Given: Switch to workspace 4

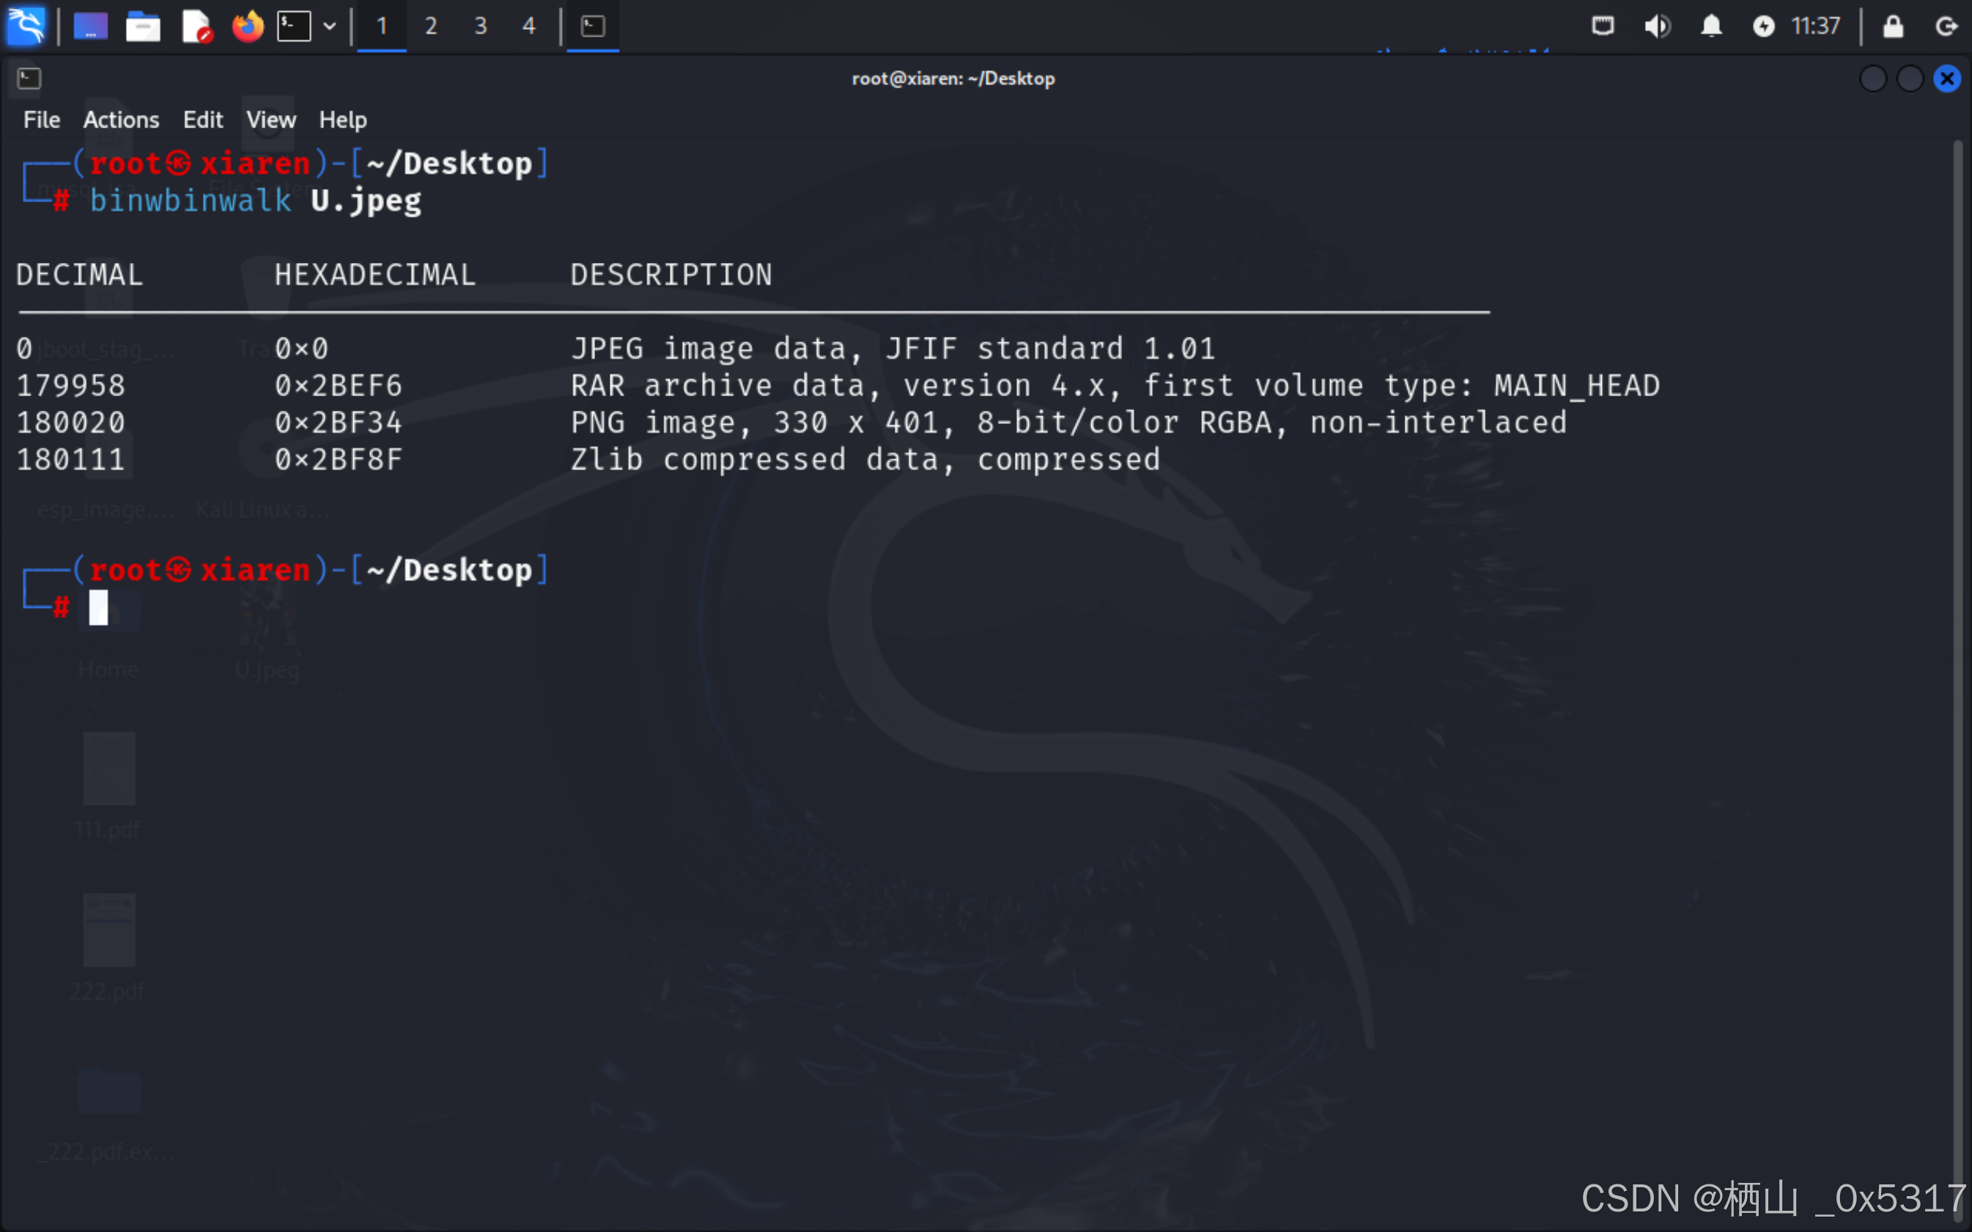Looking at the screenshot, I should (x=529, y=26).
